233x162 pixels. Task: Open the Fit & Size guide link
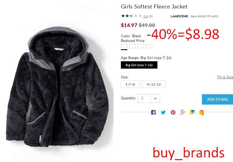click(x=225, y=77)
